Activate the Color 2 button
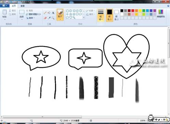The image size is (170, 124). (x=116, y=15)
